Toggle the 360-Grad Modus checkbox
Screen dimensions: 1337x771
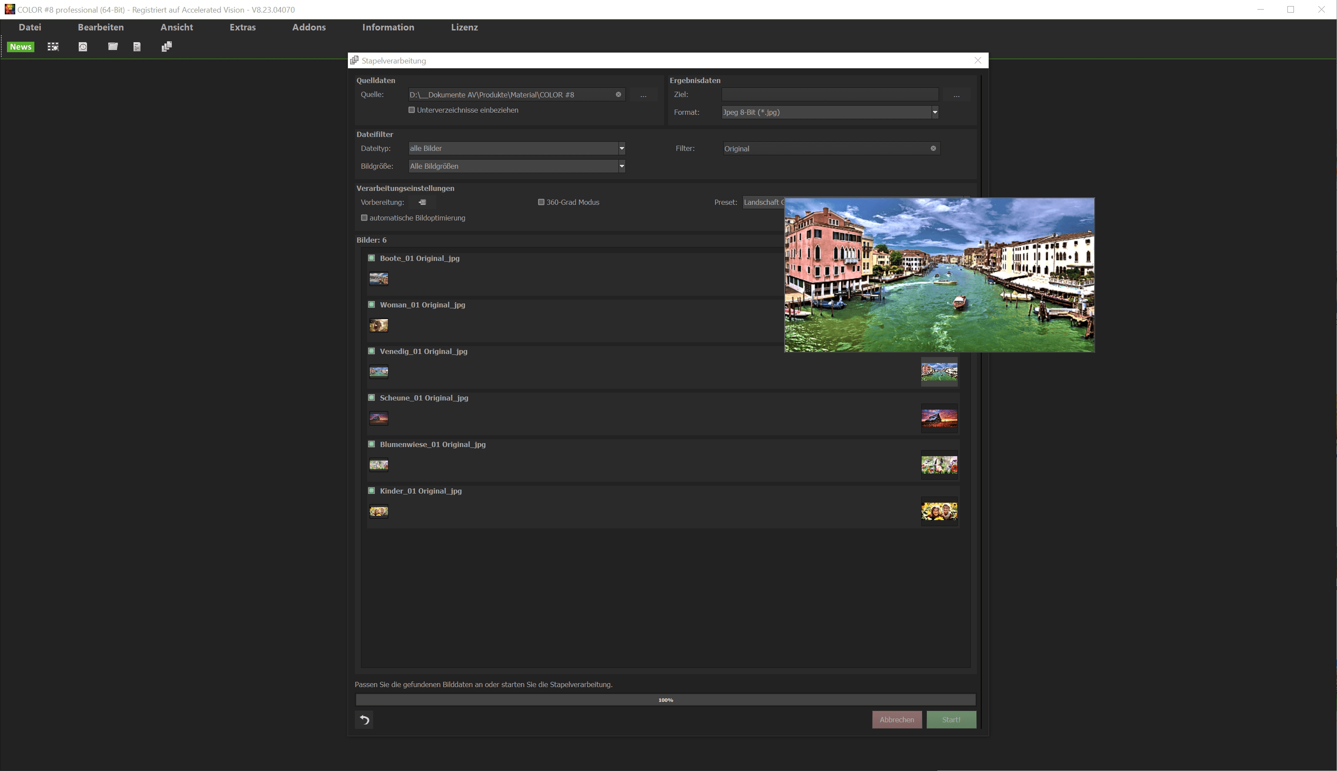pyautogui.click(x=541, y=202)
